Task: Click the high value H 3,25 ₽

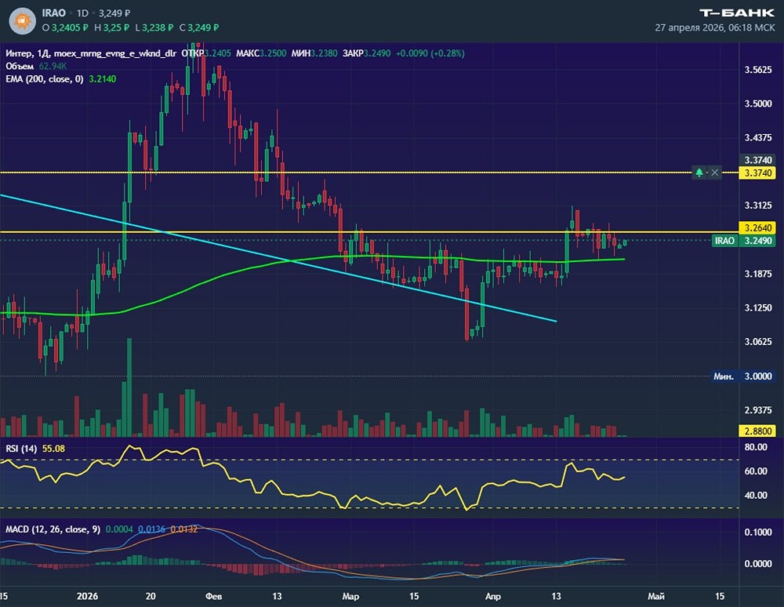Action: pyautogui.click(x=111, y=27)
